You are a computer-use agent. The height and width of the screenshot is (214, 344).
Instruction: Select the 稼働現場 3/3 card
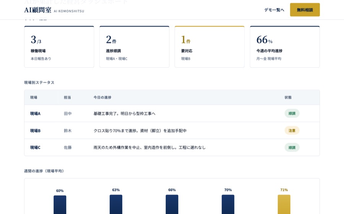click(x=59, y=47)
